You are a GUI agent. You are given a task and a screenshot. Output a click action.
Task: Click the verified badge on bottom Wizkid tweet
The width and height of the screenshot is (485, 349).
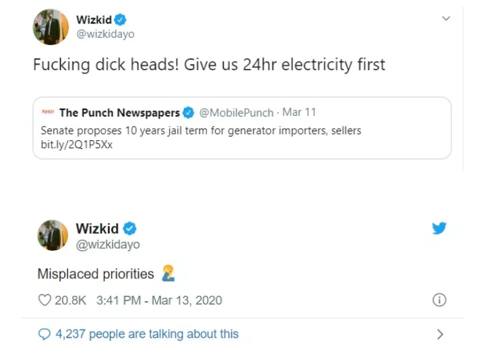[129, 228]
